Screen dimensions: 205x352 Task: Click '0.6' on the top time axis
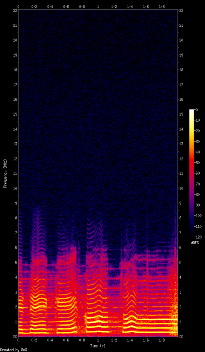[66, 7]
